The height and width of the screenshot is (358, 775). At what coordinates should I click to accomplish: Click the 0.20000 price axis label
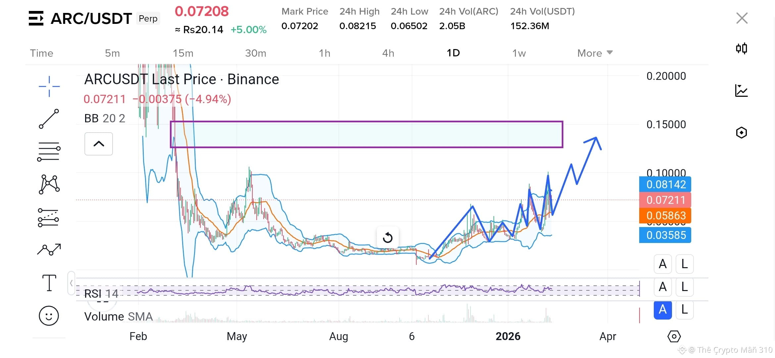point(666,76)
